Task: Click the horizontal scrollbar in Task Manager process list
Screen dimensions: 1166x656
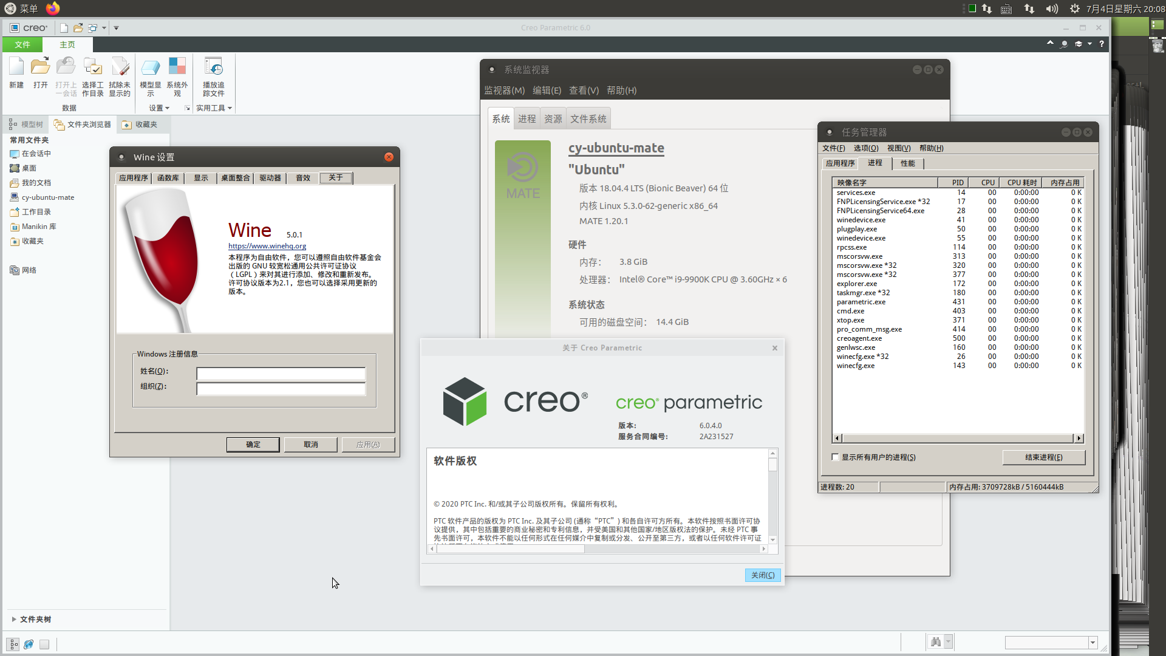Action: pos(958,439)
